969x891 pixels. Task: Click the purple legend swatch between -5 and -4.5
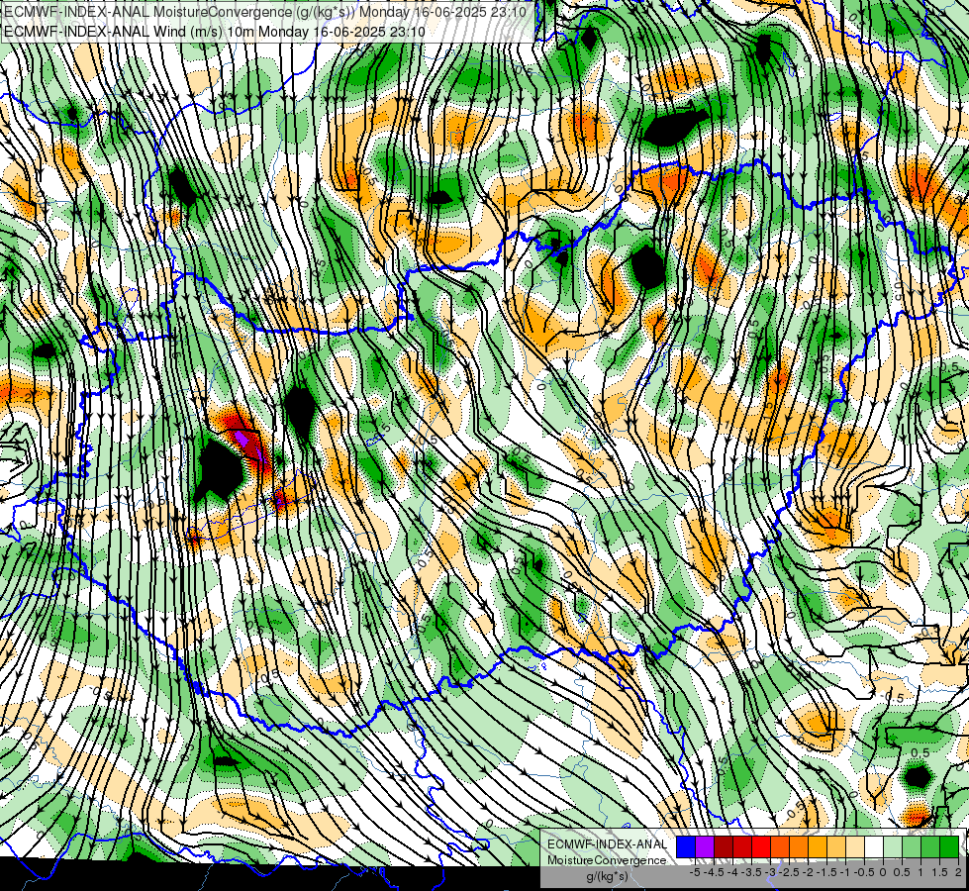pyautogui.click(x=705, y=847)
